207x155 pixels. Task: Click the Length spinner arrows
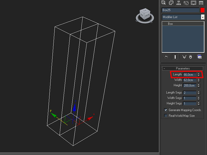click(x=198, y=75)
